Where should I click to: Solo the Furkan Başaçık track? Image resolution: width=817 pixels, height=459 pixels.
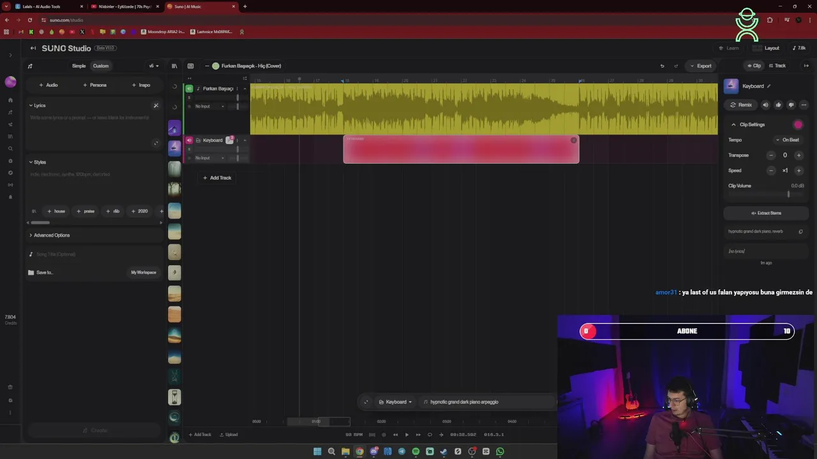click(189, 98)
